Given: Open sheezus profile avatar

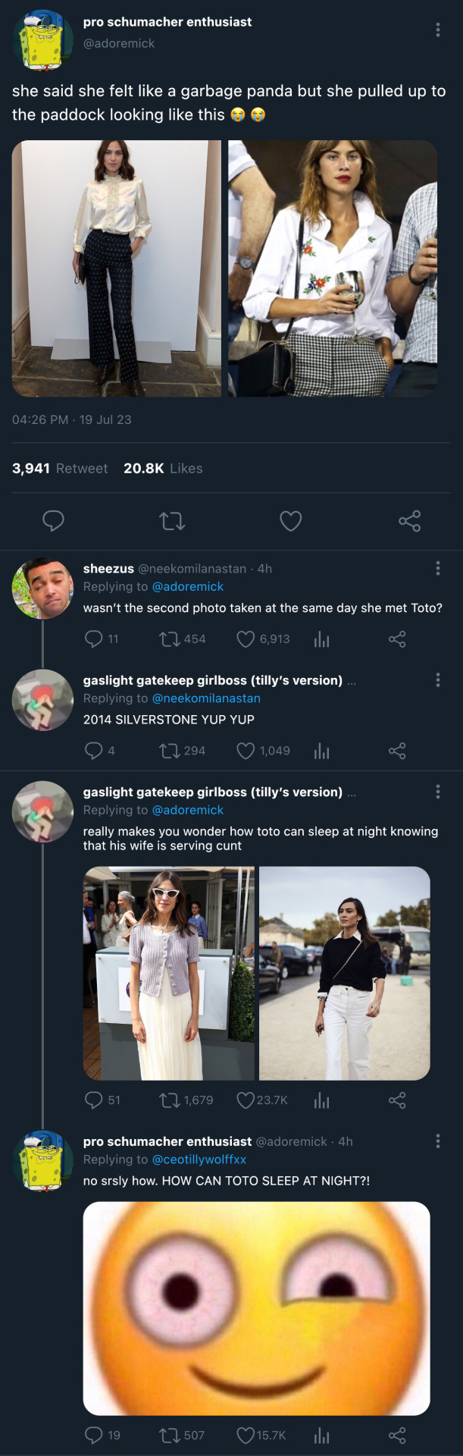Looking at the screenshot, I should coord(42,588).
